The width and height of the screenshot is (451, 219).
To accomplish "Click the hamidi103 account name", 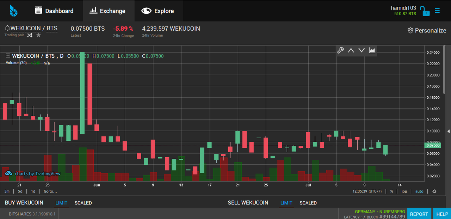I will pyautogui.click(x=403, y=8).
